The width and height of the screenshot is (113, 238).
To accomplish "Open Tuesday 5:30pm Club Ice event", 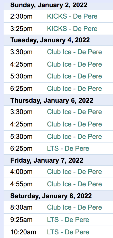I will point(74,76).
